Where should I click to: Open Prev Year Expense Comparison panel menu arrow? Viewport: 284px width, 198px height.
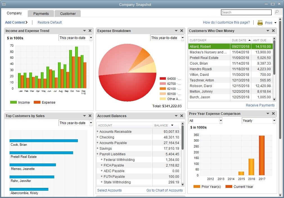coord(268,114)
